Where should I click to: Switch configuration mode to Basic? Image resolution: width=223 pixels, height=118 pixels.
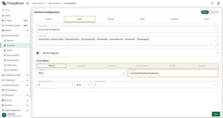[205, 12]
